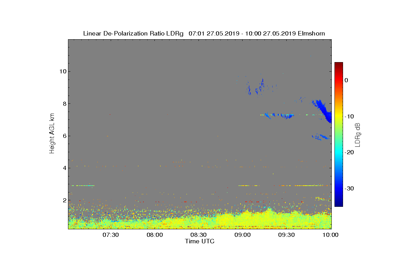
Task: Click the colorbar tick label -20
Action: 349,153
